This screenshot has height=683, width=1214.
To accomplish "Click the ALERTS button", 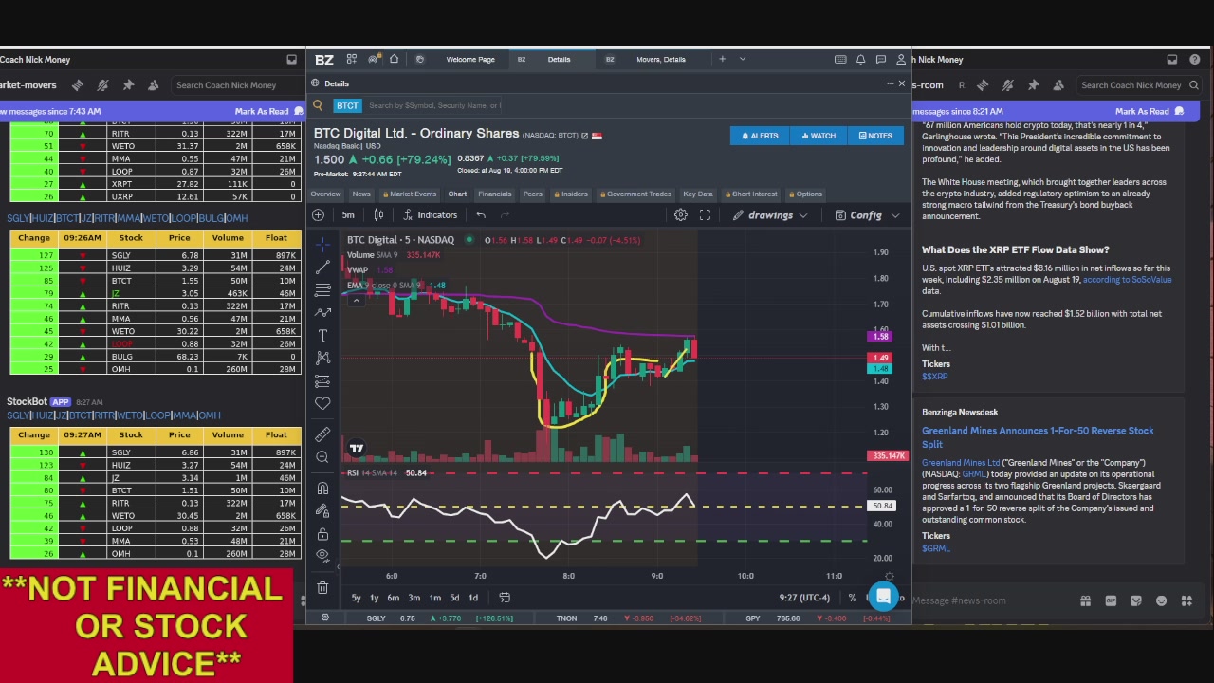I will click(x=760, y=136).
